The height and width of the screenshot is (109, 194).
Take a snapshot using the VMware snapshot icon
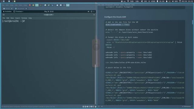click(45, 5)
